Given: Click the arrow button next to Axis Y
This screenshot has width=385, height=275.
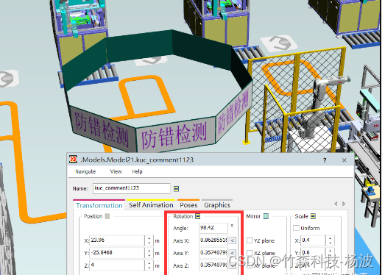Looking at the screenshot, I should [x=233, y=253].
